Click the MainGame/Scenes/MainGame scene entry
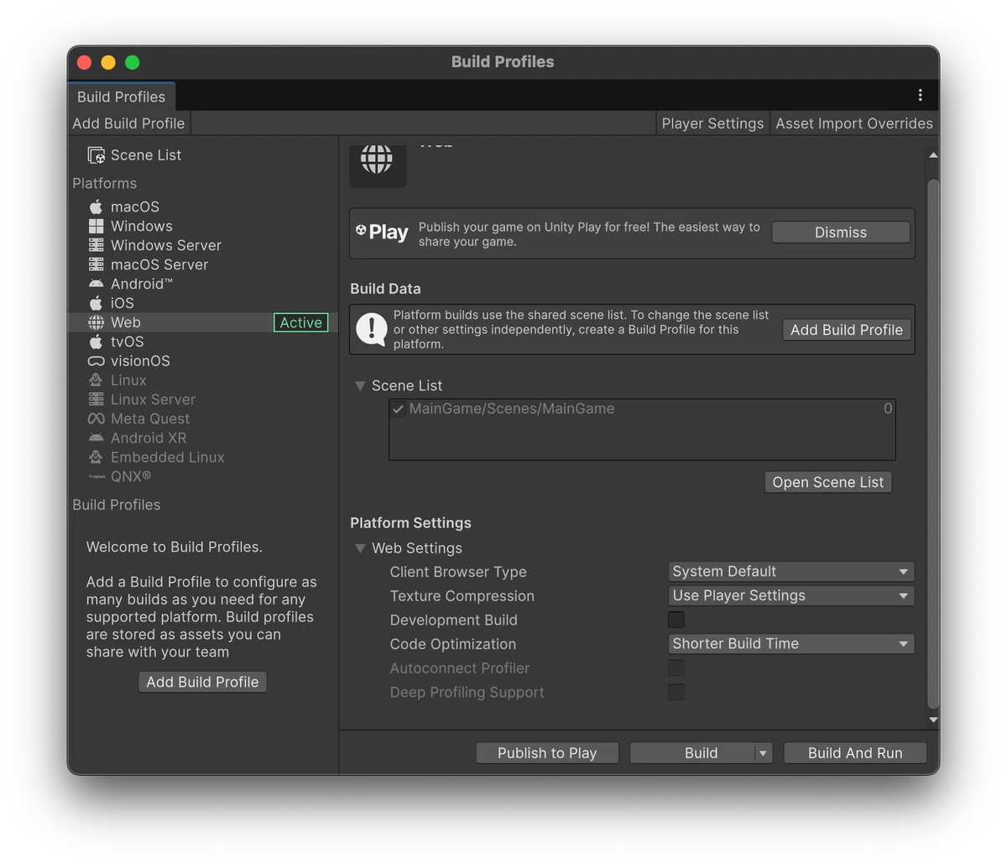1007x864 pixels. coord(512,409)
